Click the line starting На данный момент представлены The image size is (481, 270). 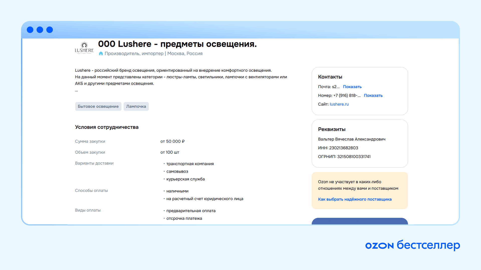tap(181, 77)
